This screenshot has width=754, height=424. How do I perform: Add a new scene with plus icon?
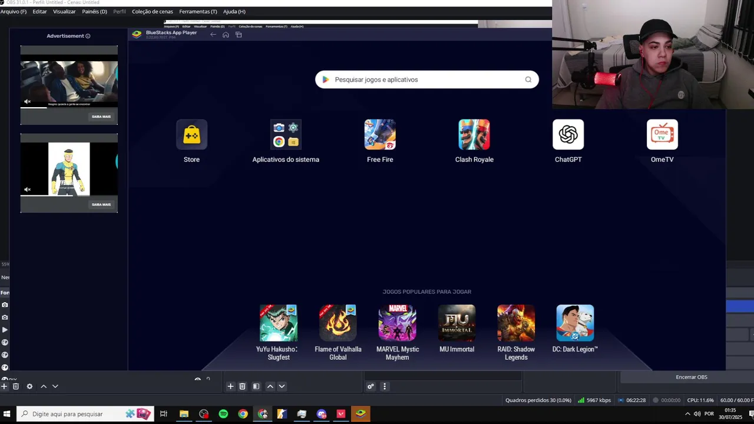coord(4,386)
